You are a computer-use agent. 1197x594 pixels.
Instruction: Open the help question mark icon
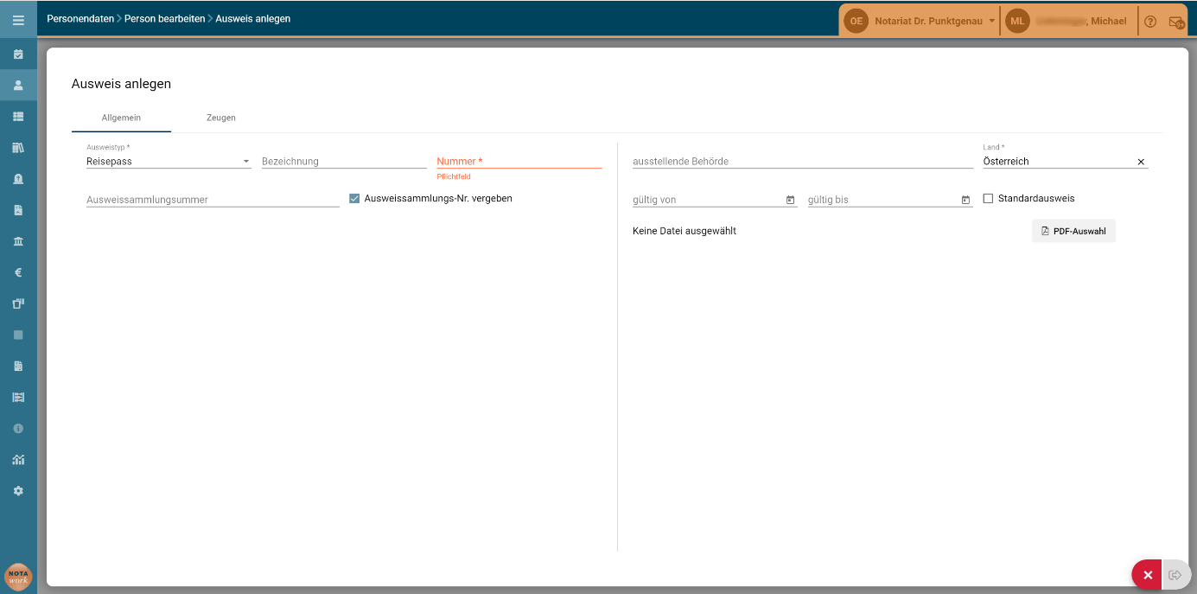click(1150, 22)
